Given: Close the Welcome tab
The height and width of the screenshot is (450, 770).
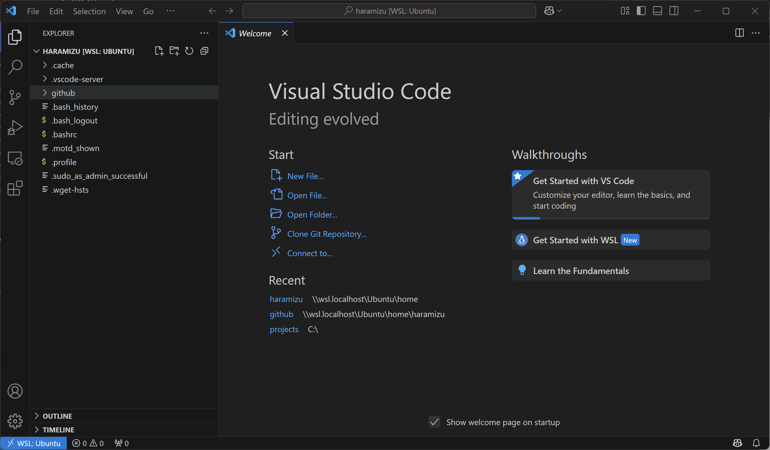Looking at the screenshot, I should click(x=284, y=33).
